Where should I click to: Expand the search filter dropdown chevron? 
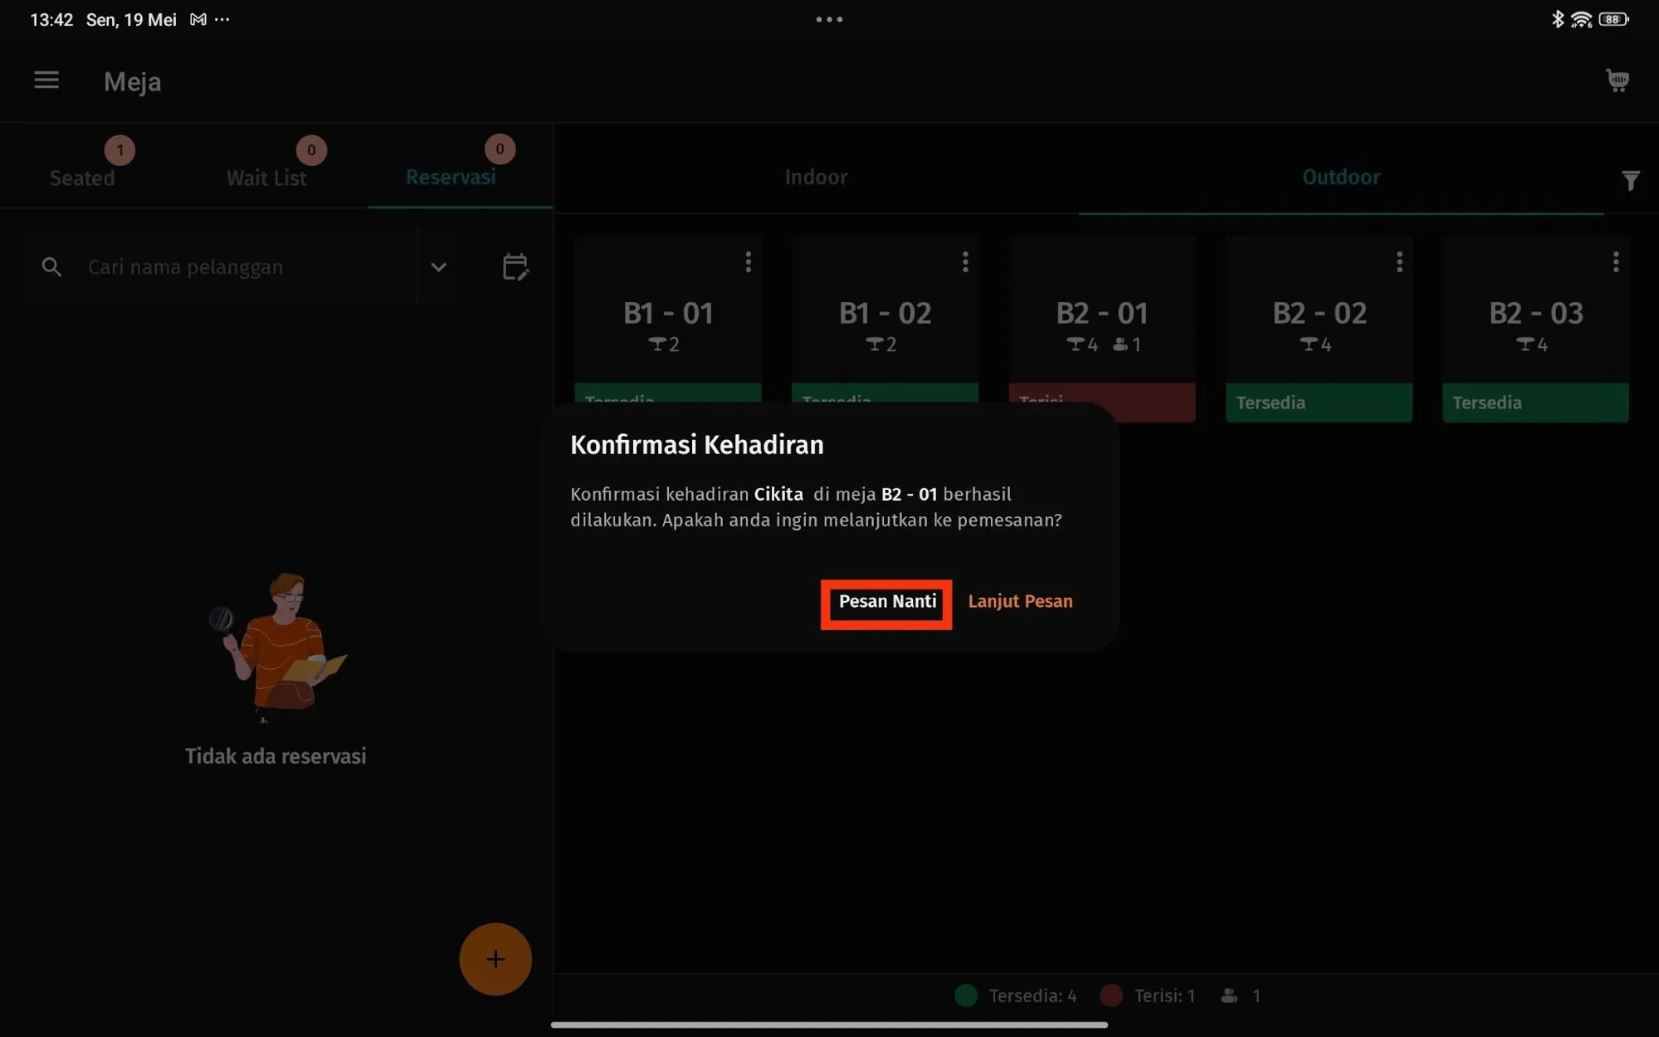point(439,267)
